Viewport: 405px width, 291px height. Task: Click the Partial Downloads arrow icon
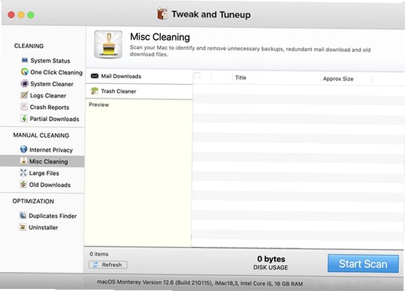click(x=24, y=118)
